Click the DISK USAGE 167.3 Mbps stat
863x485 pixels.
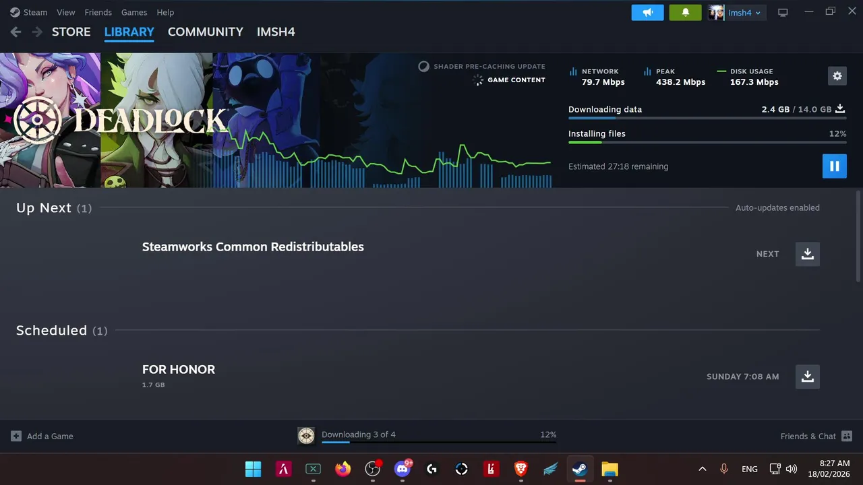pos(748,77)
